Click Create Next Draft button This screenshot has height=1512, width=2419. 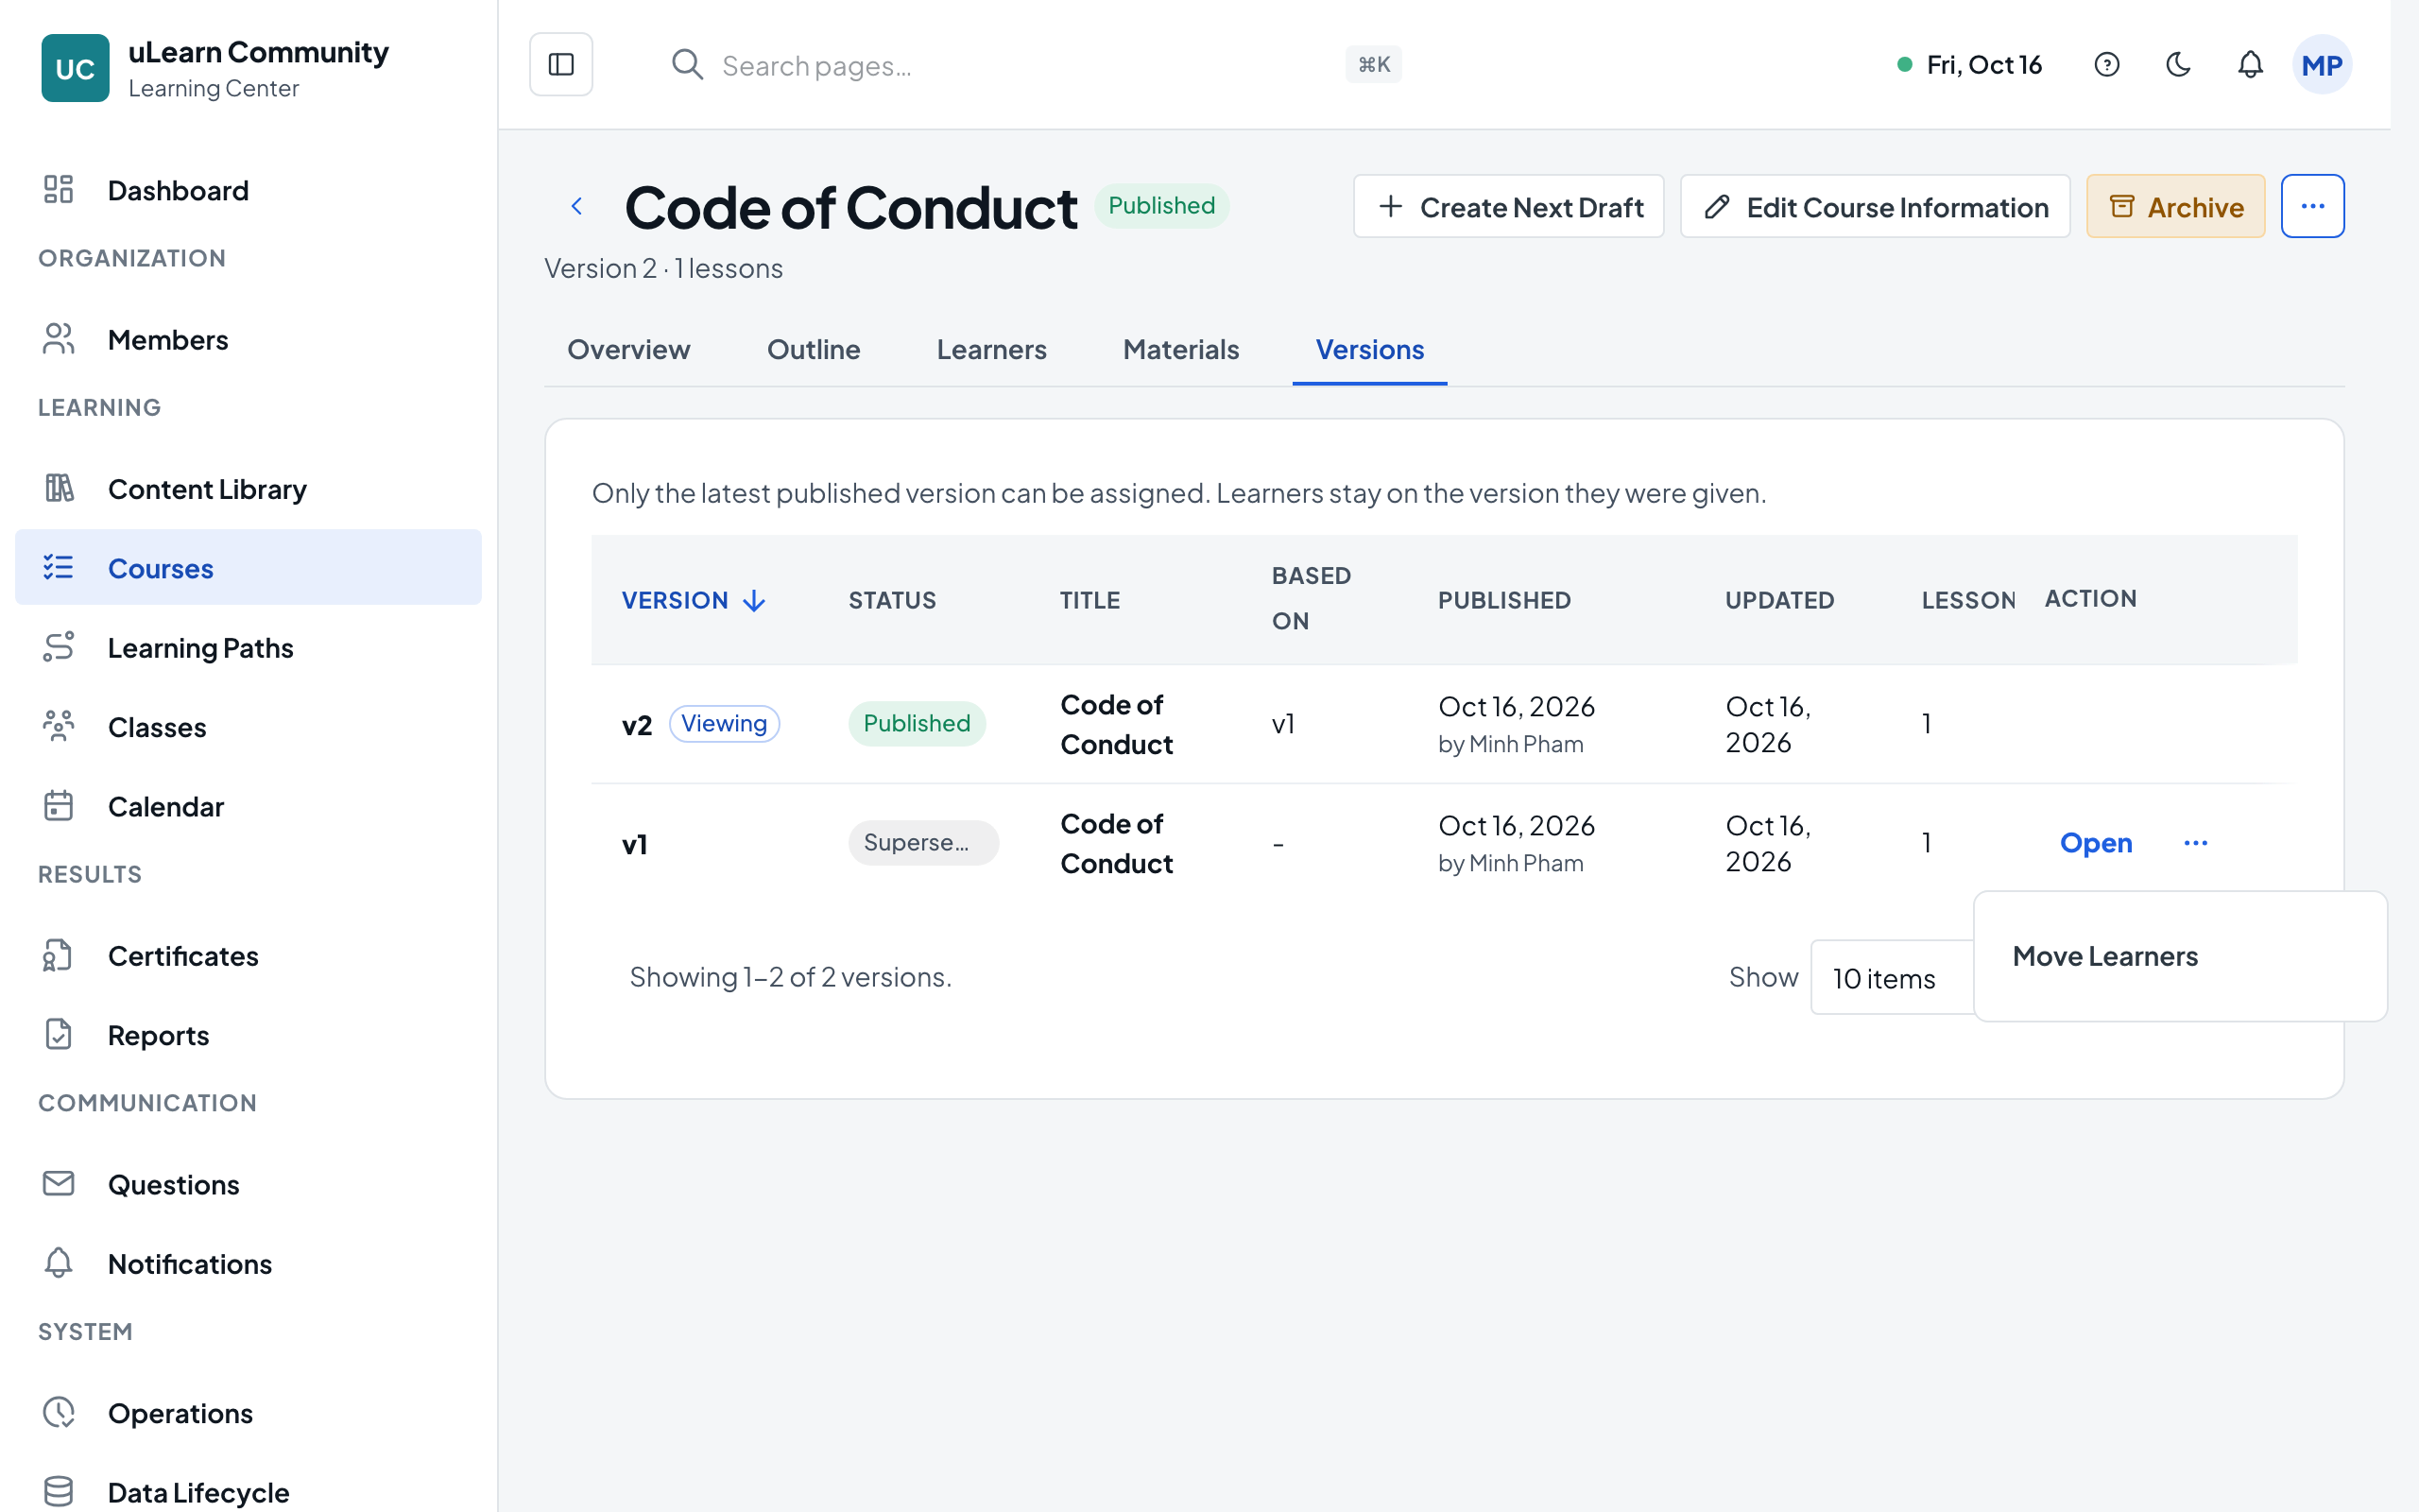1508,206
